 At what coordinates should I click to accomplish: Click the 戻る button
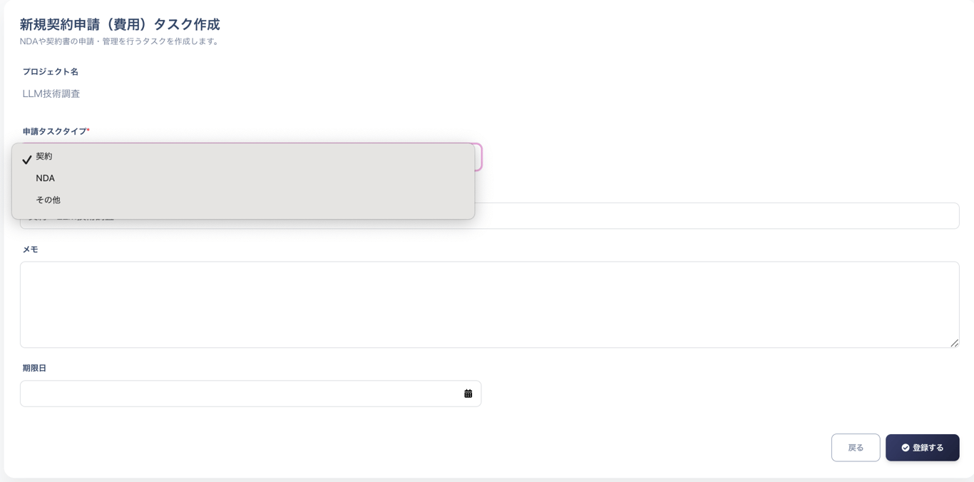click(855, 448)
